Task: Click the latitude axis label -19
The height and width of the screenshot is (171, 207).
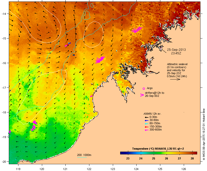Action: click(x=4, y=137)
